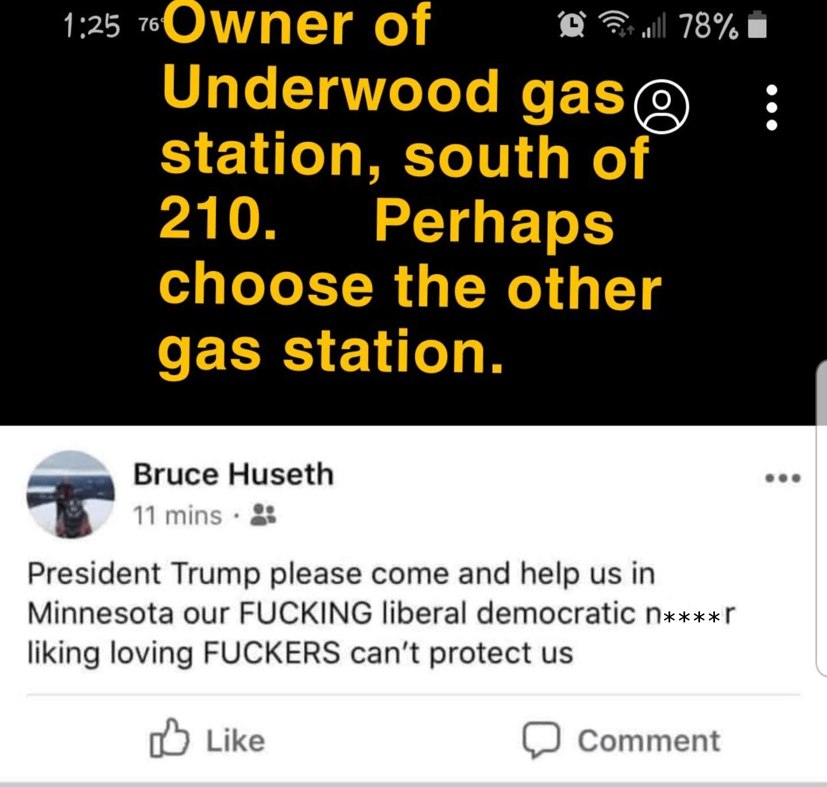This screenshot has height=787, width=827.
Task: Tap the 1:25 clock in status bar
Action: tap(92, 26)
